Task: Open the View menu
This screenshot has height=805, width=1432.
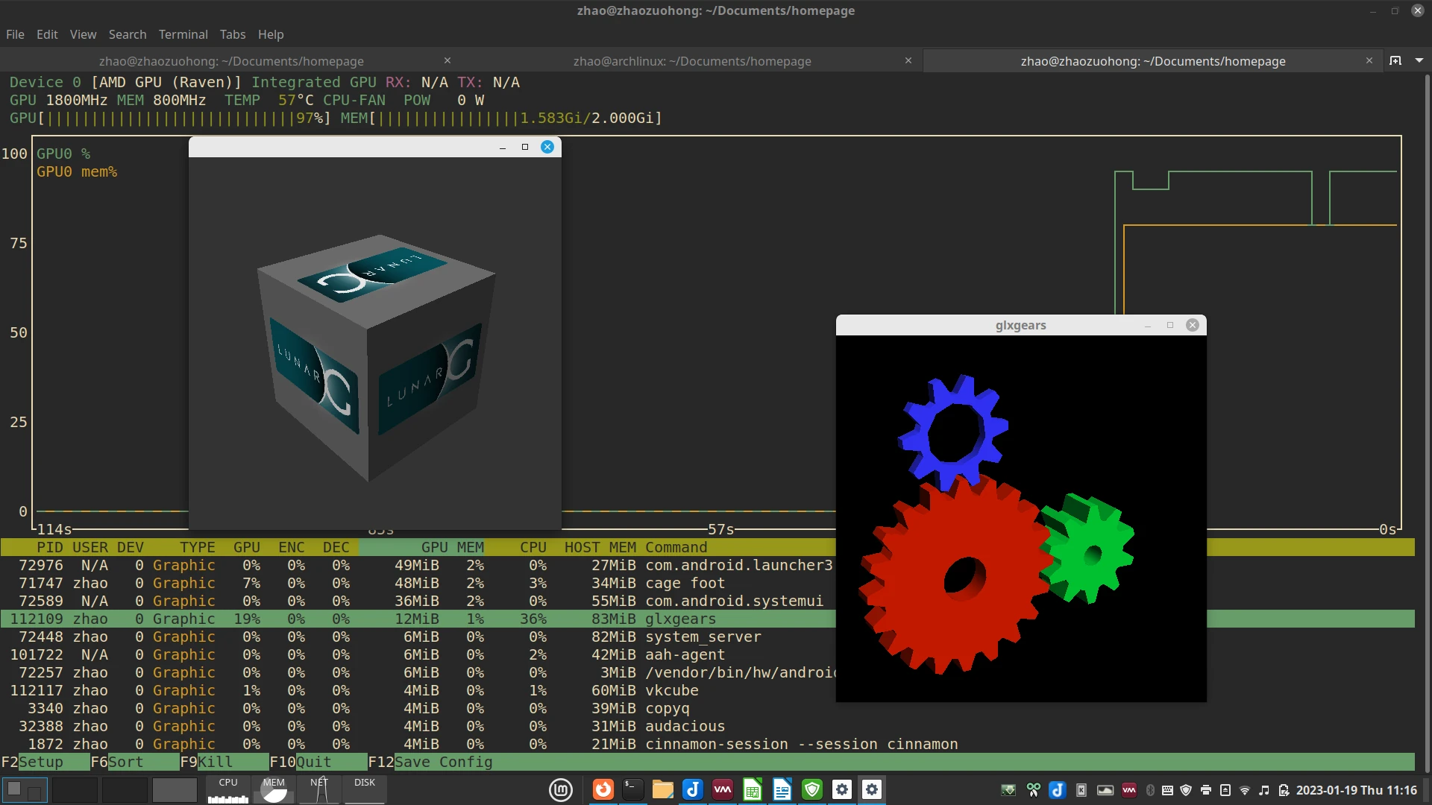Action: [x=83, y=34]
